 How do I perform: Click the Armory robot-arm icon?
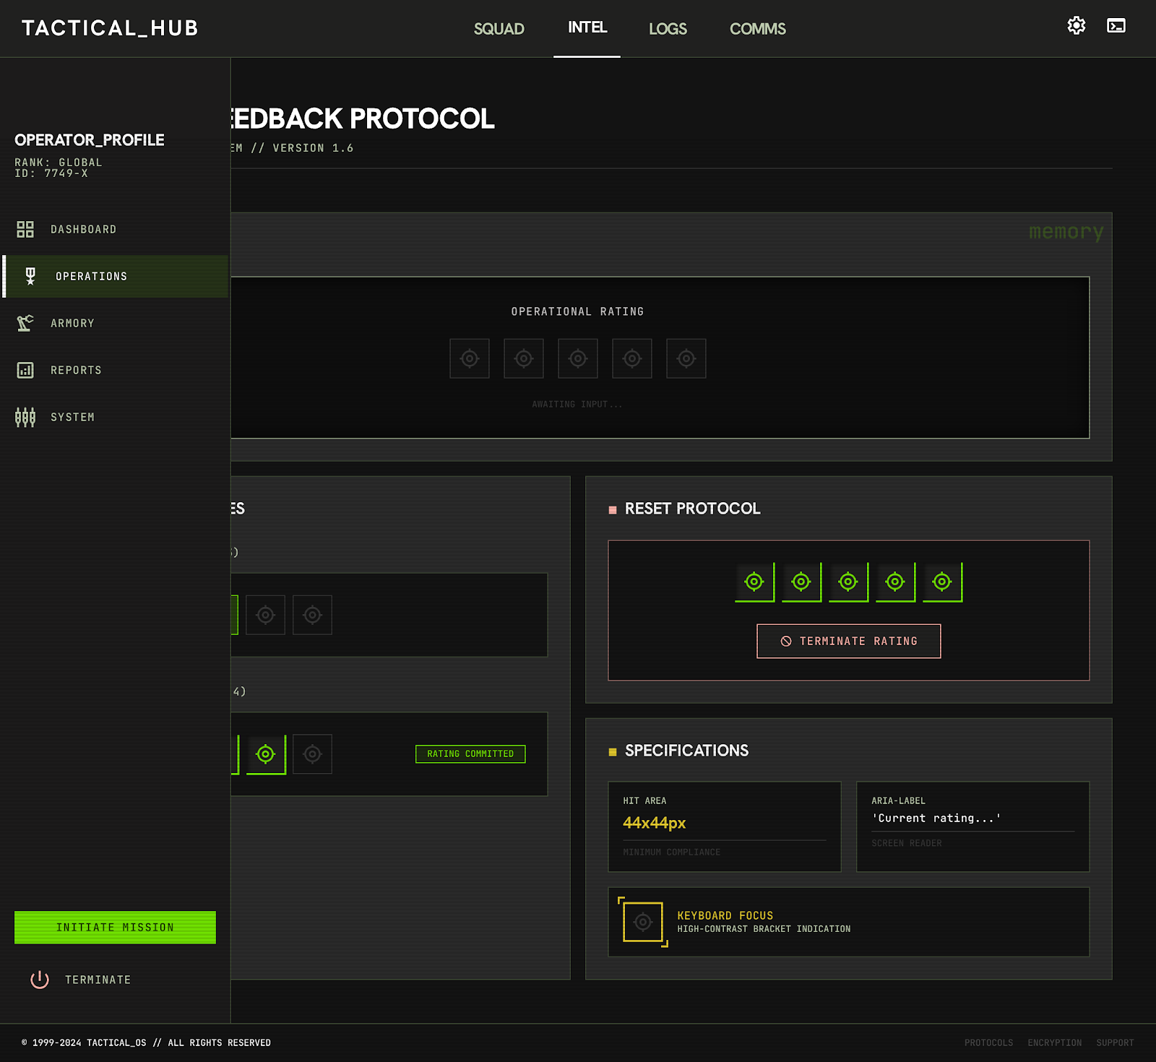coord(25,323)
